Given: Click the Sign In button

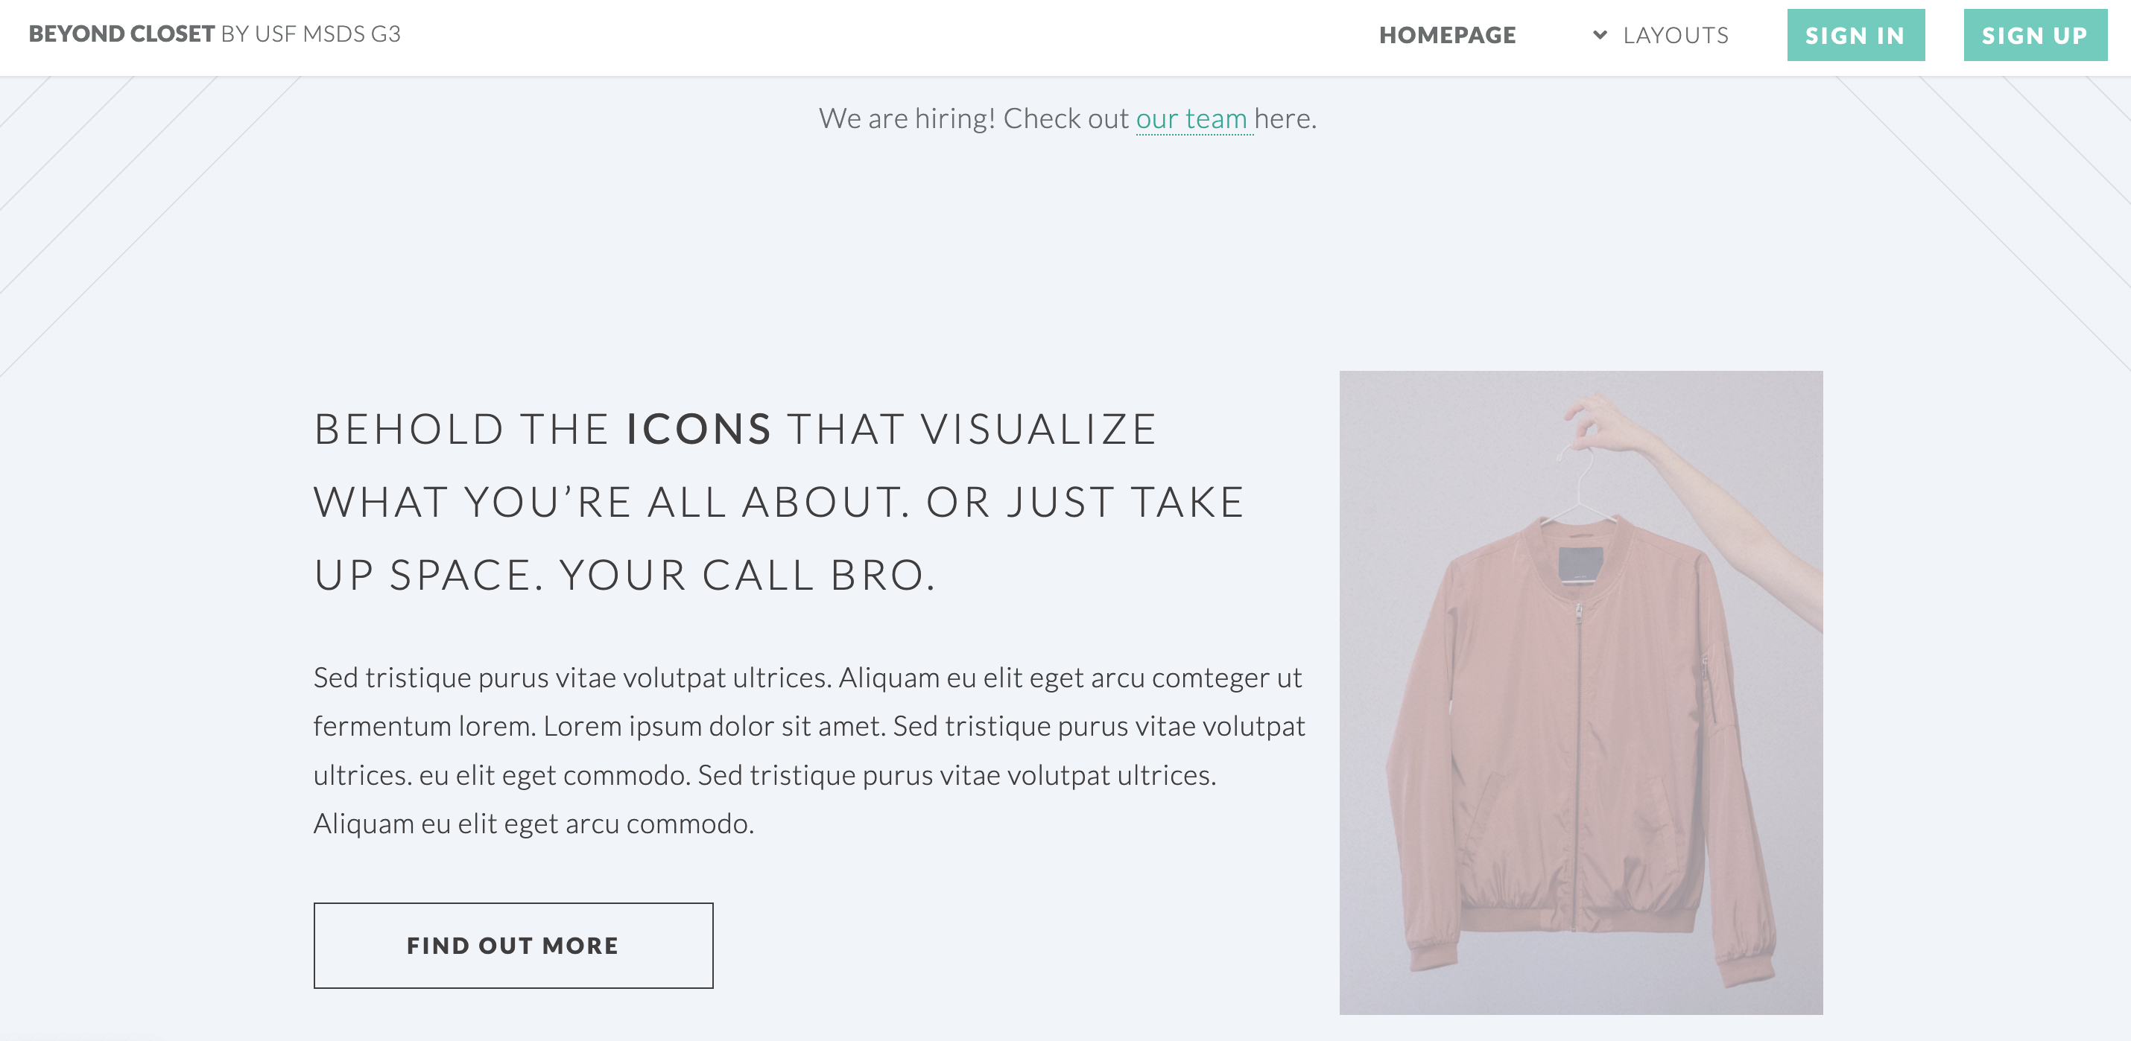Looking at the screenshot, I should [x=1855, y=35].
